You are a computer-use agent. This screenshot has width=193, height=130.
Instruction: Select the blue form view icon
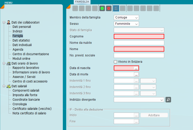point(116,8)
